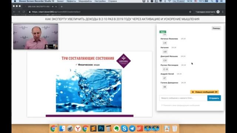Image resolution: width=237 pixels, height=133 pixels.
Task: Click the name Галина Давиденко in chat
Action: point(169,83)
